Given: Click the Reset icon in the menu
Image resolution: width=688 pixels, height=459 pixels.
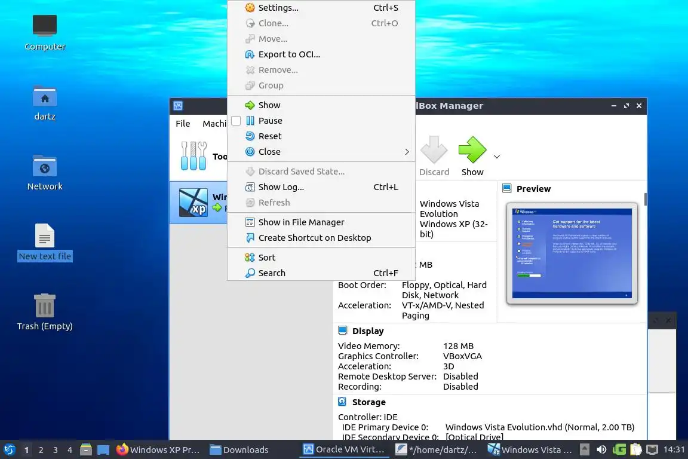Looking at the screenshot, I should (x=250, y=136).
